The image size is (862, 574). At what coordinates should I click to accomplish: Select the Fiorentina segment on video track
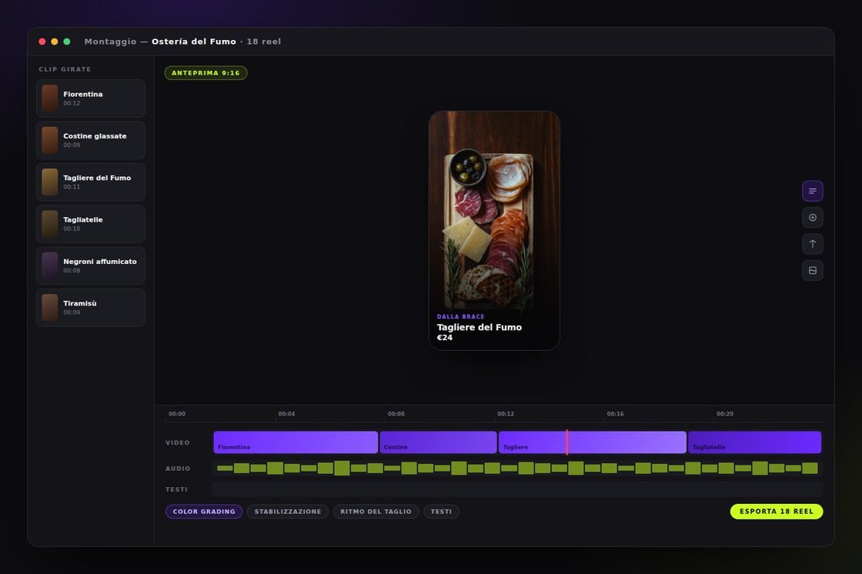(x=296, y=442)
